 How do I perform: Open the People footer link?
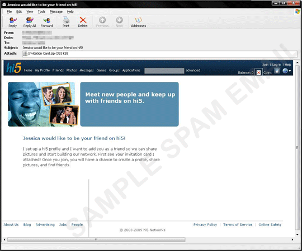[77, 224]
